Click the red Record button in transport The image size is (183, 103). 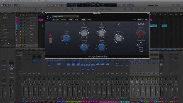tap(62, 5)
